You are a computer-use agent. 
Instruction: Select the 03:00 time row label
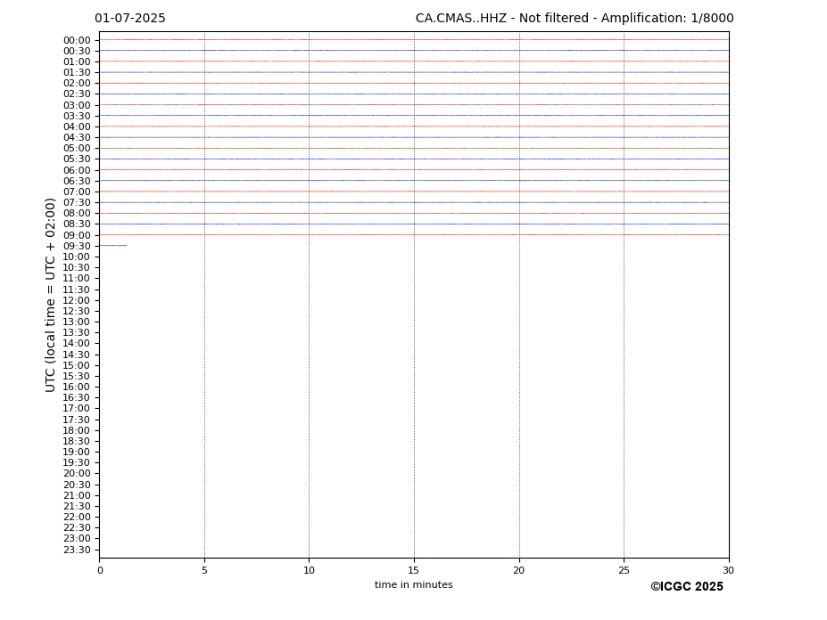click(x=77, y=105)
